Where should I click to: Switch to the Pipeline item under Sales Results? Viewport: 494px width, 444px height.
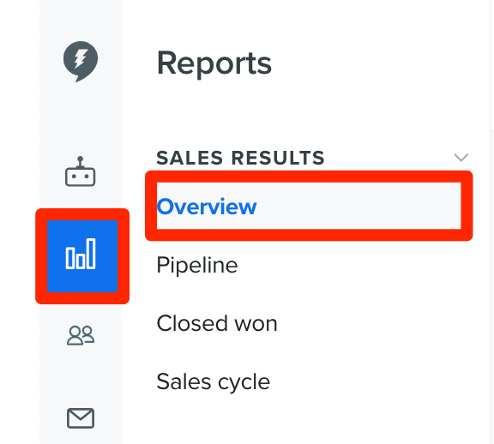point(197,265)
